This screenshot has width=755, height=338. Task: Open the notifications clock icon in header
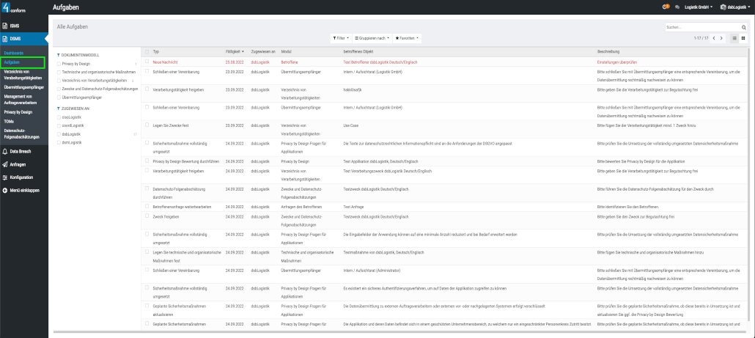tap(666, 7)
